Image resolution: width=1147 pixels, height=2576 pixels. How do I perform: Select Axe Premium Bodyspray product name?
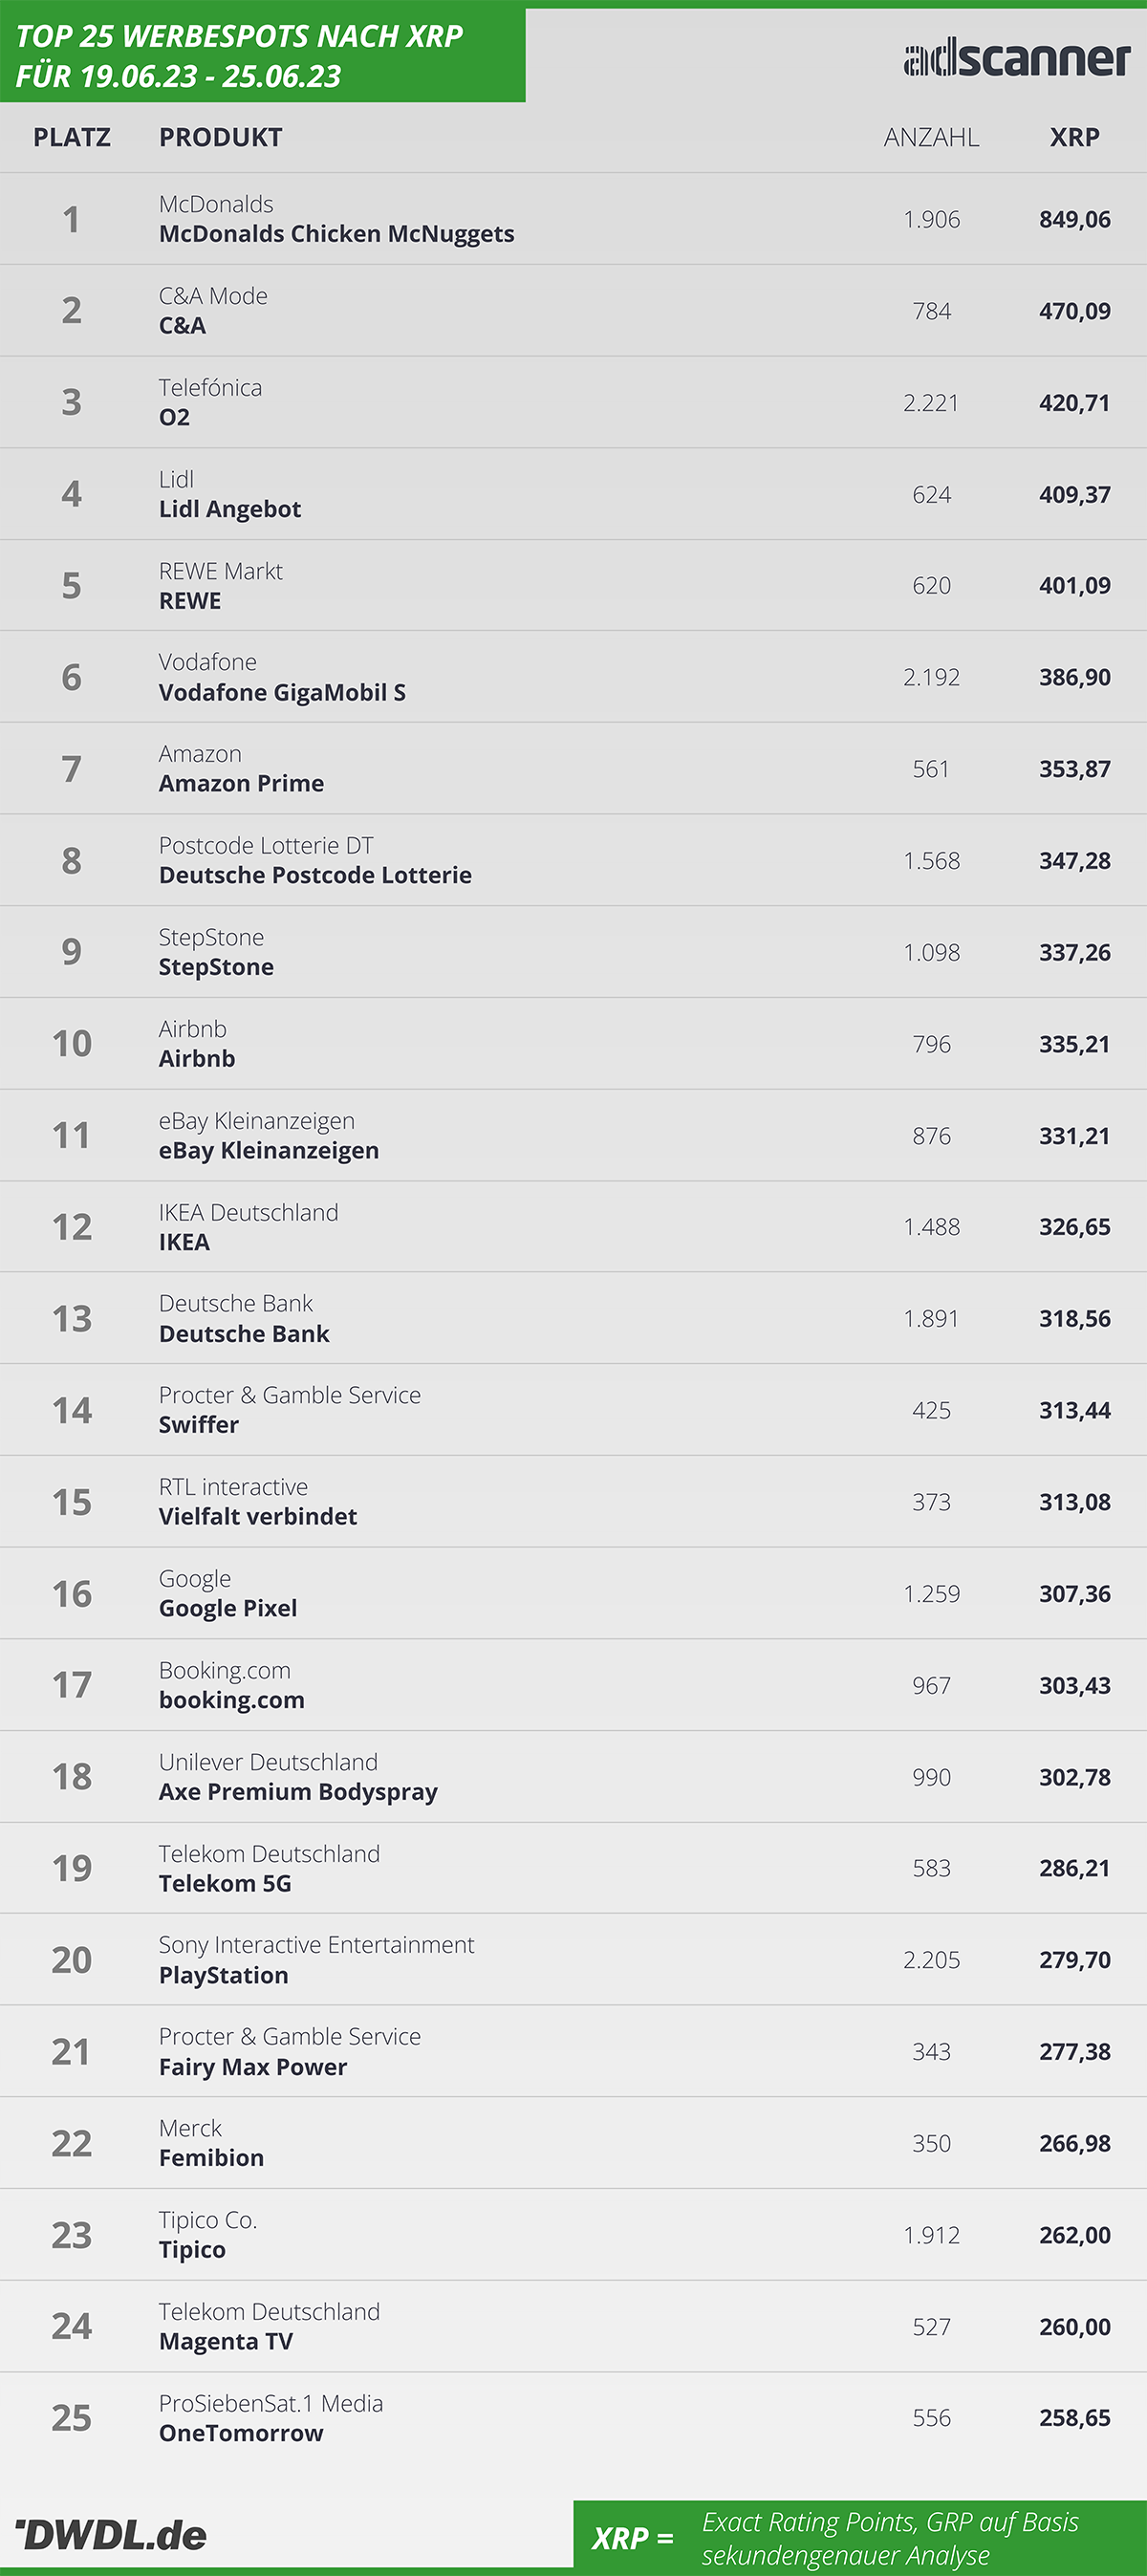tap(298, 1791)
